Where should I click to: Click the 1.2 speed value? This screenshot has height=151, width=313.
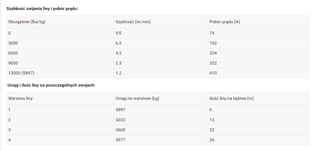[x=118, y=73]
